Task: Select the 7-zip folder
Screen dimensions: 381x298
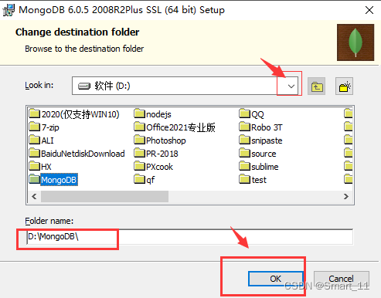Action: click(x=44, y=127)
